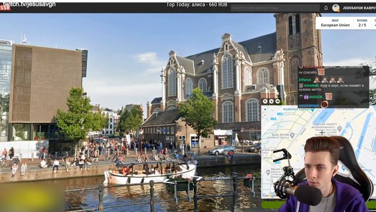376x212 pixels.
Task: Click the AikoNatt chat username
Action: (x=311, y=85)
